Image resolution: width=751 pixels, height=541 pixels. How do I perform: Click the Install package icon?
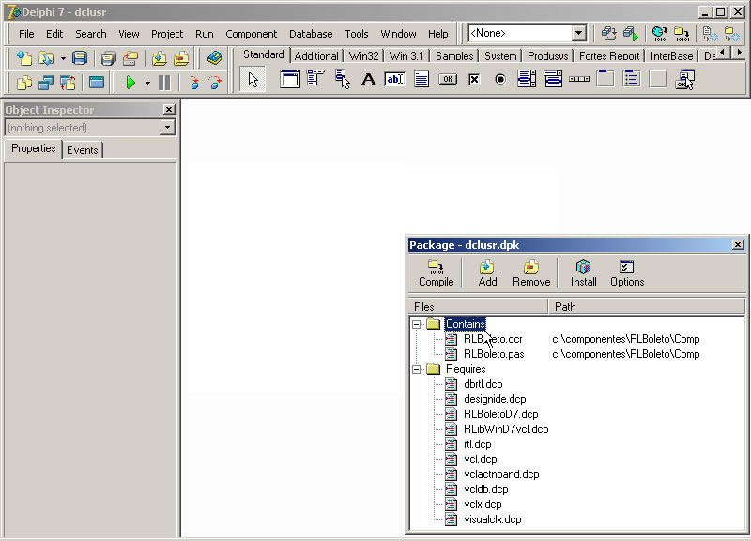(583, 272)
